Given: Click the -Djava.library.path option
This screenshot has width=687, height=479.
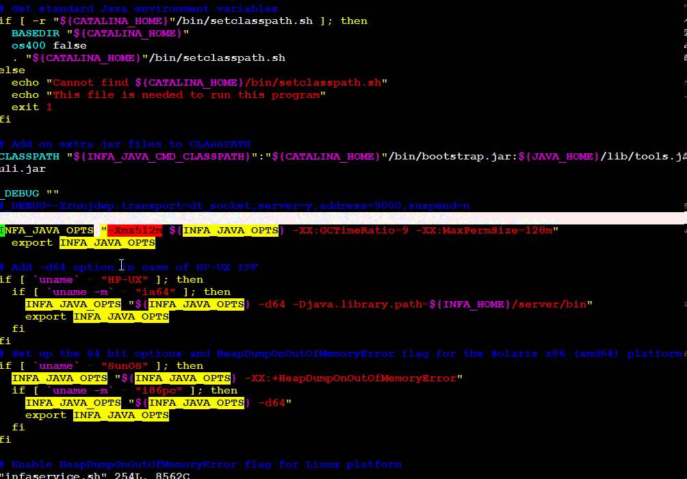Looking at the screenshot, I should 361,304.
